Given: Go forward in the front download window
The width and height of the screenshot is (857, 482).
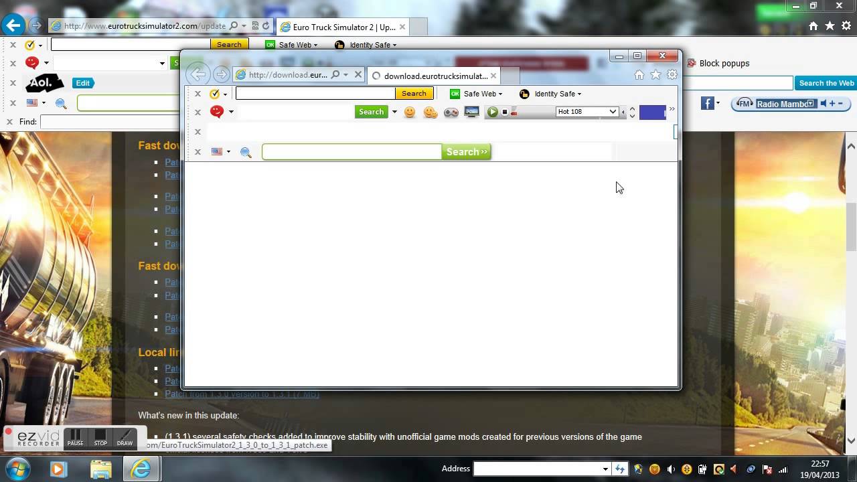Looking at the screenshot, I should point(221,74).
